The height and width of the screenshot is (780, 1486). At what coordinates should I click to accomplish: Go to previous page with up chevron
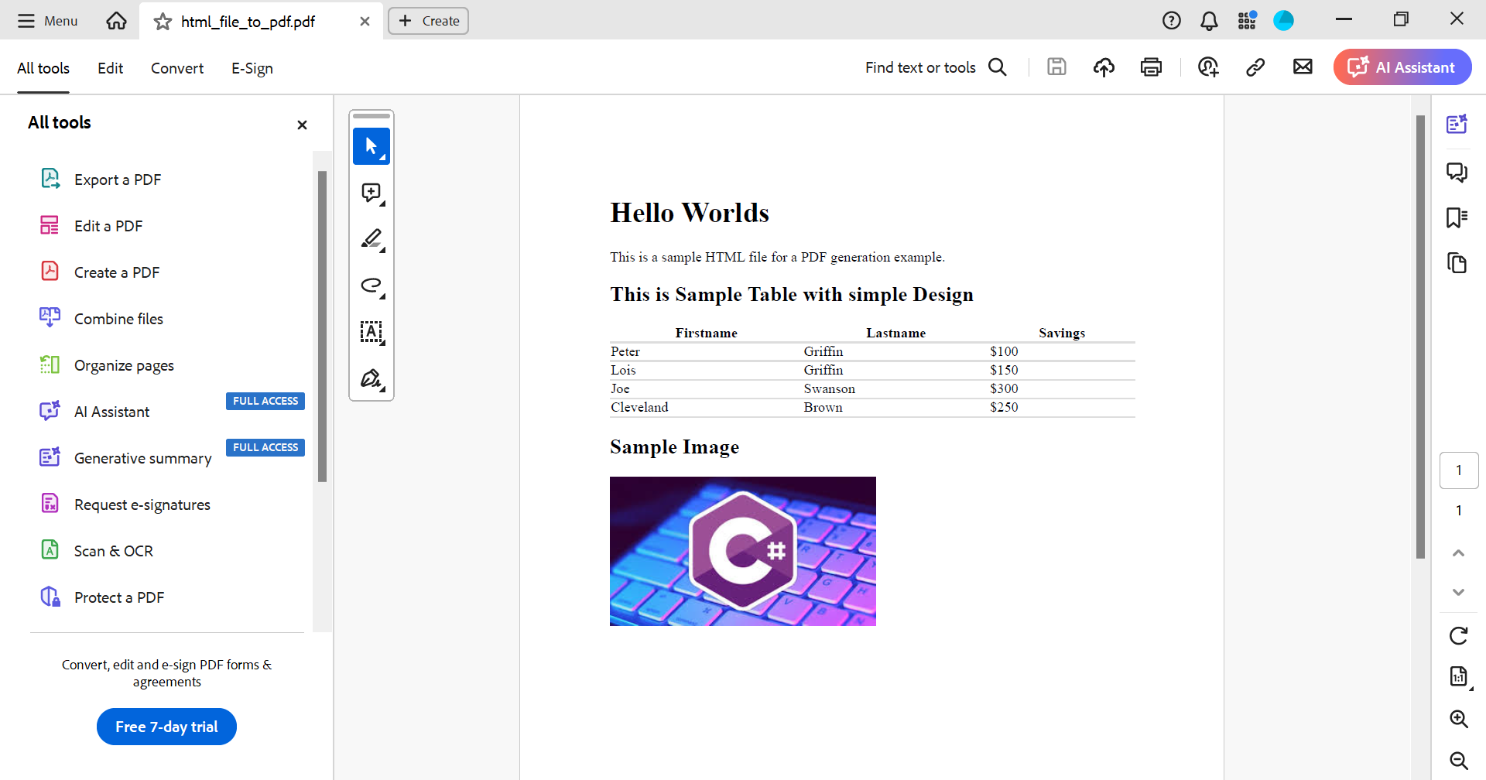[1458, 552]
